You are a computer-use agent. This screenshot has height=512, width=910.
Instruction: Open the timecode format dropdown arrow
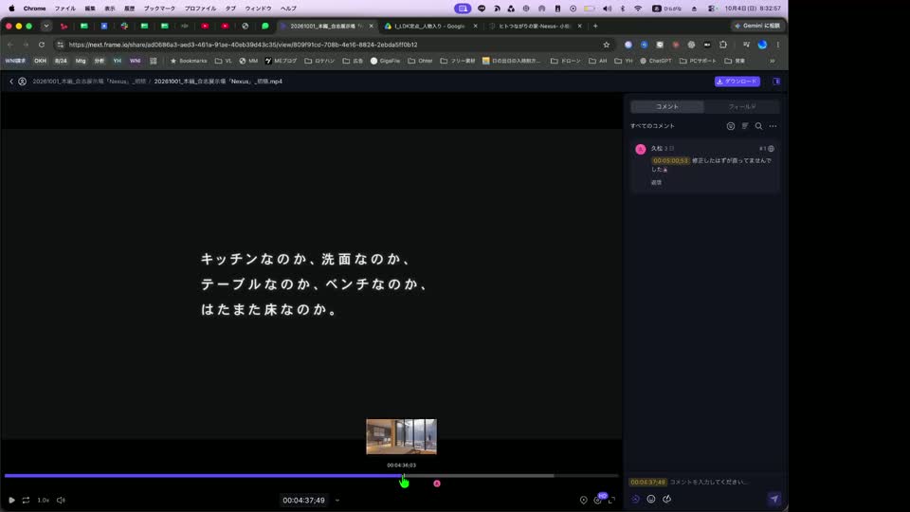[x=337, y=501]
